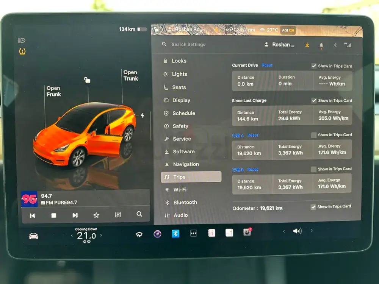Open the Roshan driver profile menu
This screenshot has height=284, width=379.
pos(280,45)
